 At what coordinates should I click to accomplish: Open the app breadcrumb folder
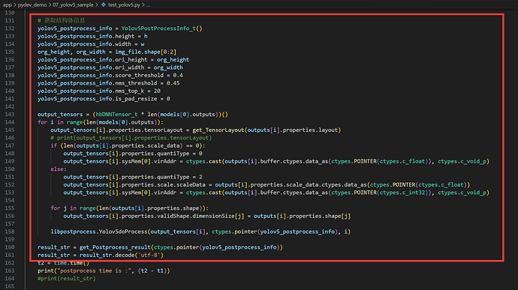coord(7,4)
